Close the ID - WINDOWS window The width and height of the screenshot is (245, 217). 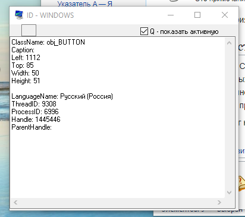[225, 15]
